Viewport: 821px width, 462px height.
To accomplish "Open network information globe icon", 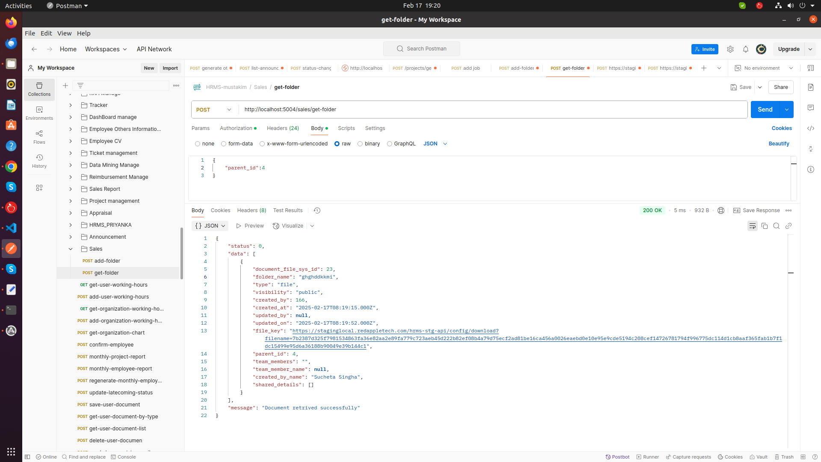I will click(x=721, y=210).
